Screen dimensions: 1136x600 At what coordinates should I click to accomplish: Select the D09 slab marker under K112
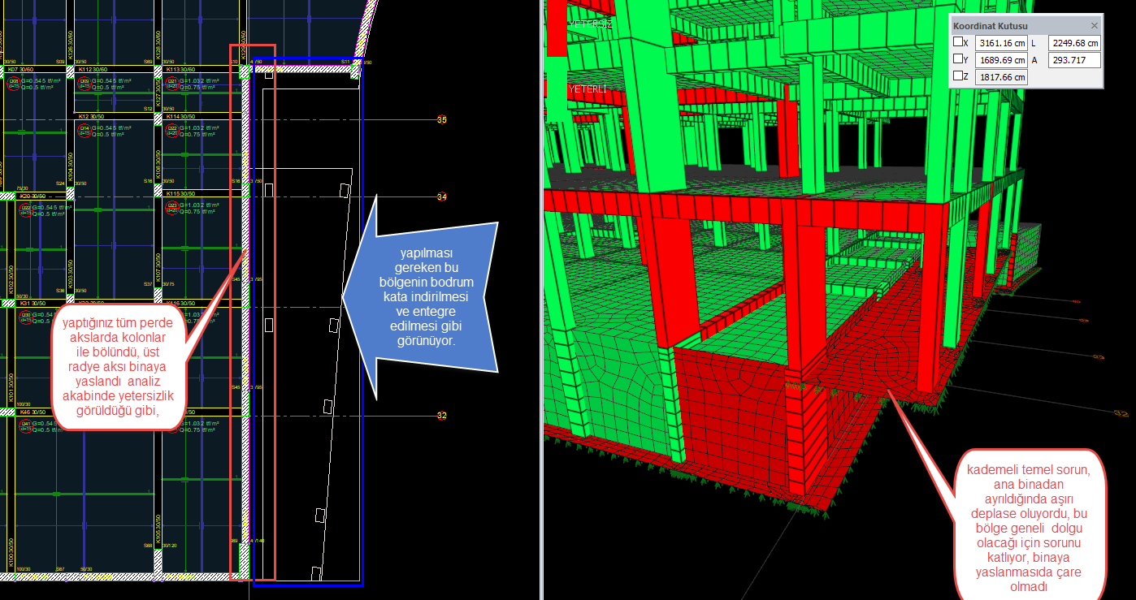click(x=84, y=82)
